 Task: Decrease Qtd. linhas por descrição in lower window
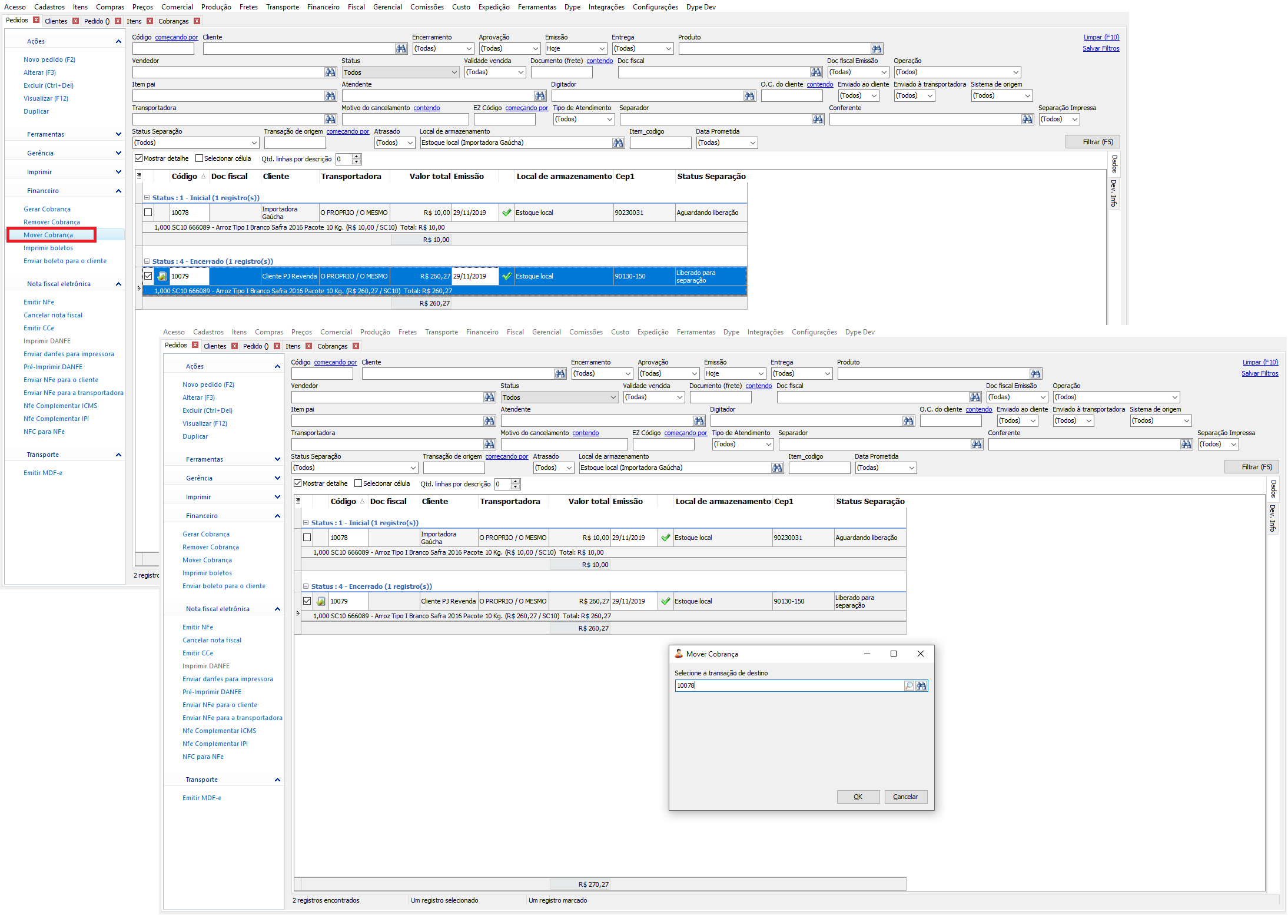click(516, 487)
